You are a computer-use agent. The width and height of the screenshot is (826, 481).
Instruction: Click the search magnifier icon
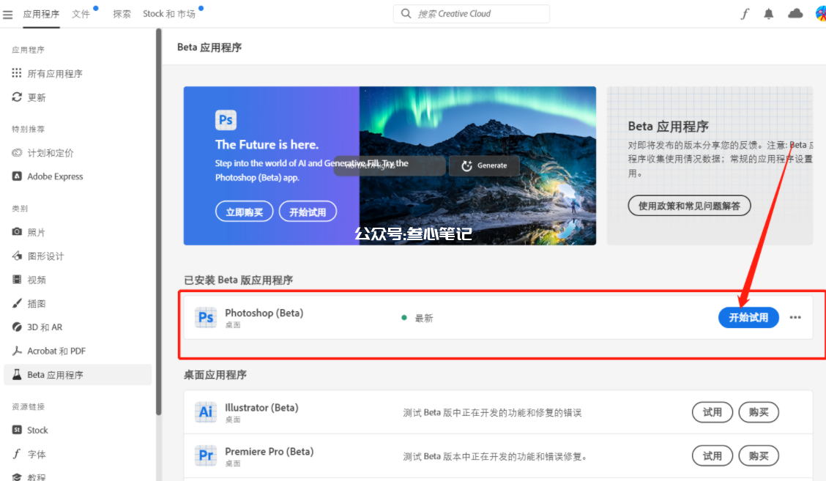[x=406, y=14]
